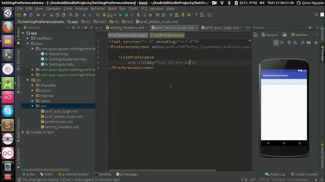325x182 pixels.
Task: Open the Event Log
Action: click(x=275, y=174)
